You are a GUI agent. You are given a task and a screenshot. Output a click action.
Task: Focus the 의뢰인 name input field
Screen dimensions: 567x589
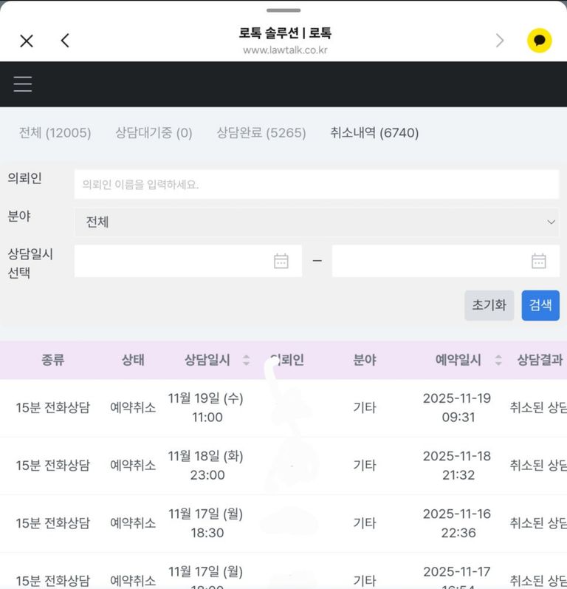coord(316,184)
